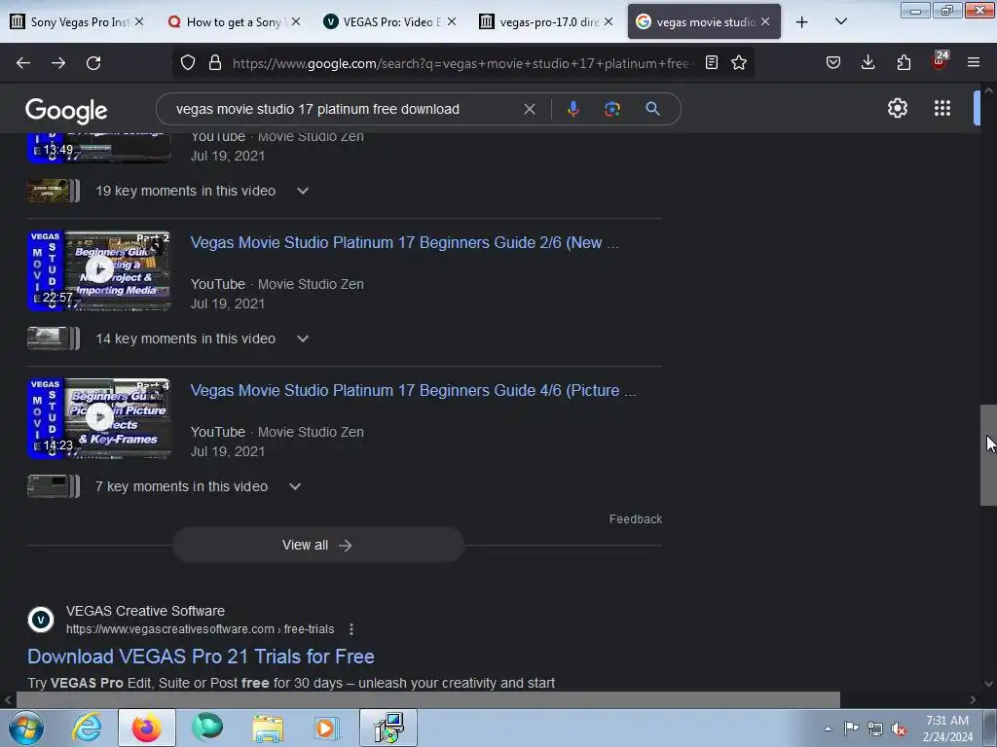Image resolution: width=997 pixels, height=747 pixels.
Task: Play the 22:57 Part 2 video thumbnail
Action: tap(99, 270)
